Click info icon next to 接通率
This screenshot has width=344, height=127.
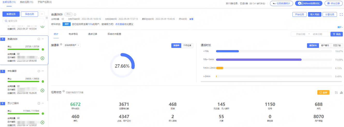pos(61,45)
